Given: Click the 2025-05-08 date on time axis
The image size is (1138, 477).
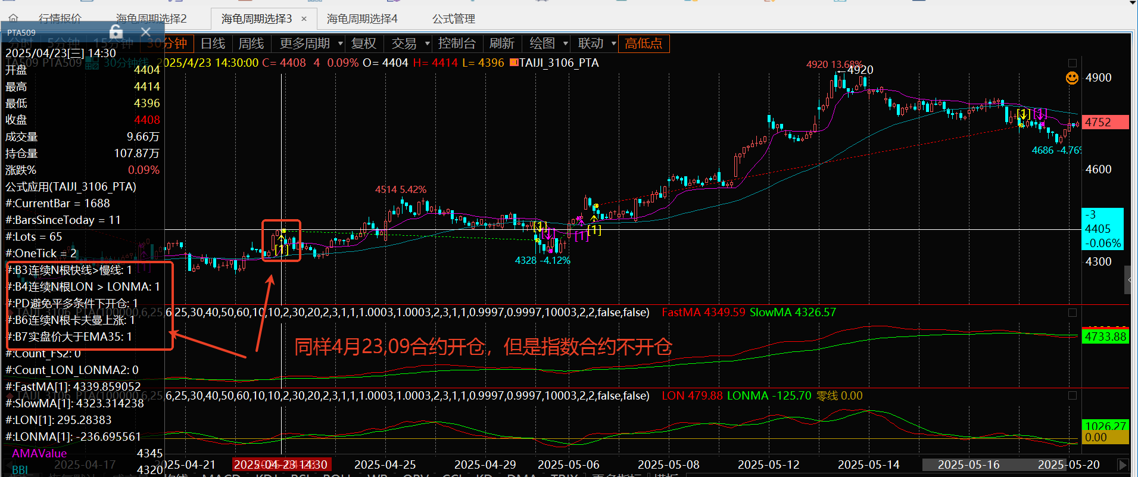Looking at the screenshot, I should coord(669,464).
